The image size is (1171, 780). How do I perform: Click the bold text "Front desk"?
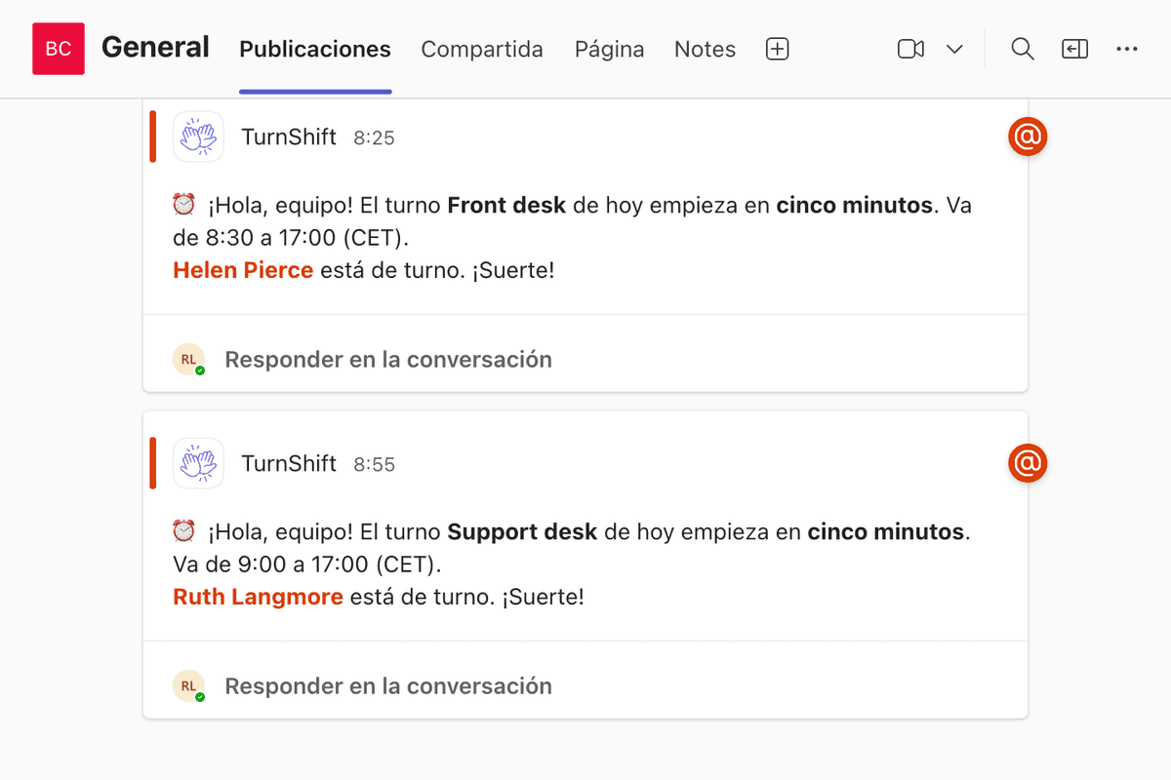tap(506, 206)
